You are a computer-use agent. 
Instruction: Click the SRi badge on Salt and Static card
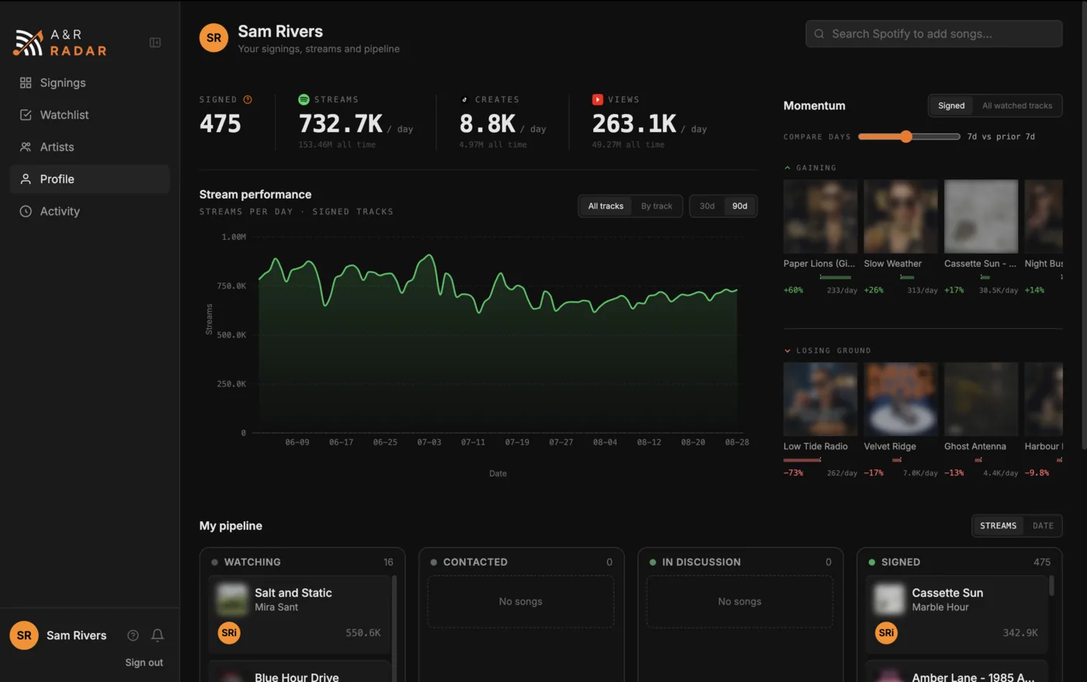(229, 633)
